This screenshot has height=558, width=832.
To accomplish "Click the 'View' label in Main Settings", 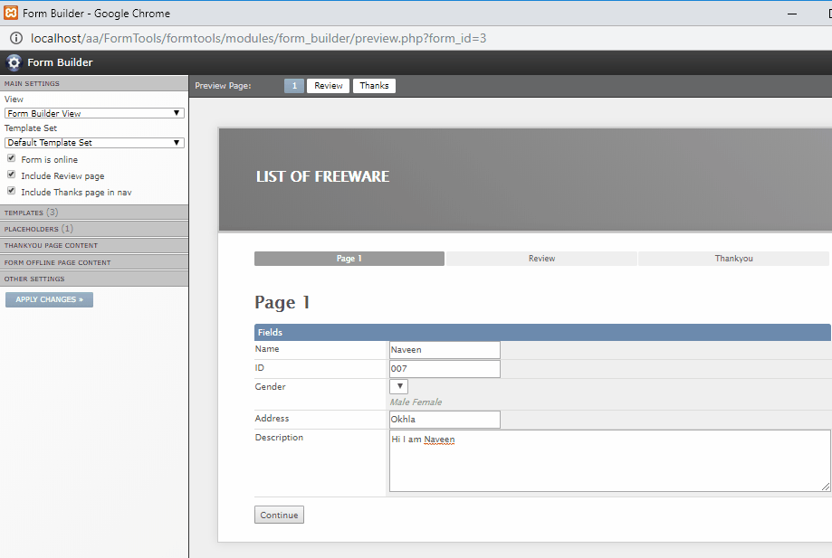I will (14, 99).
